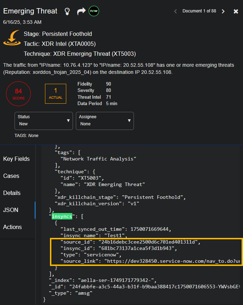Screen dimensions: 243x305
Task: Click the Persistent Foothold stage icon
Action: (x=12, y=38)
